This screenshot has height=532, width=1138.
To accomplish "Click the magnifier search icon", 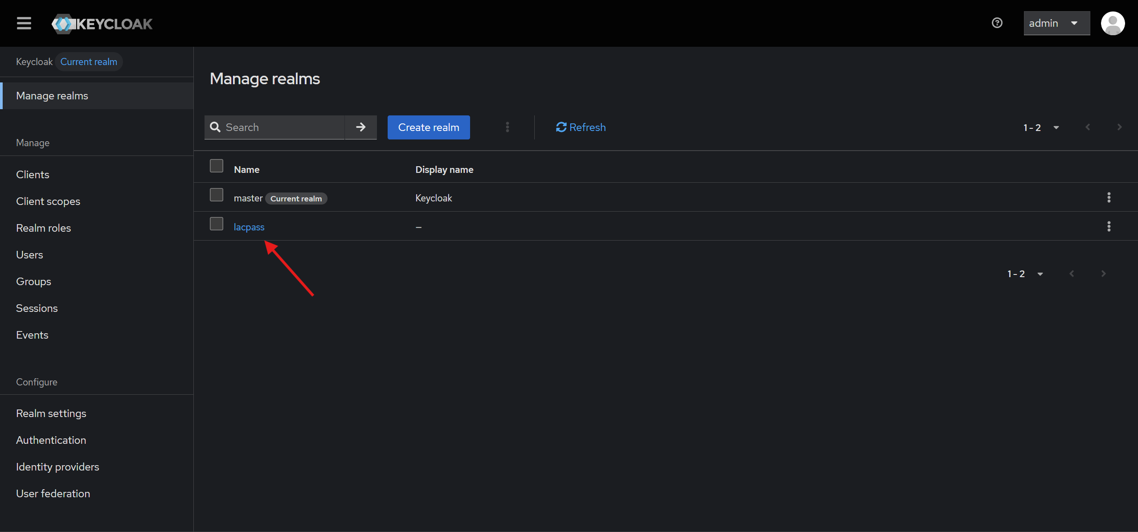I will [x=215, y=127].
